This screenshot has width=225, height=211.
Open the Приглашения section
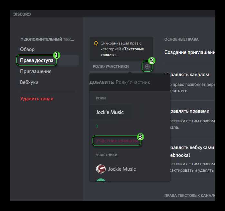coord(36,71)
